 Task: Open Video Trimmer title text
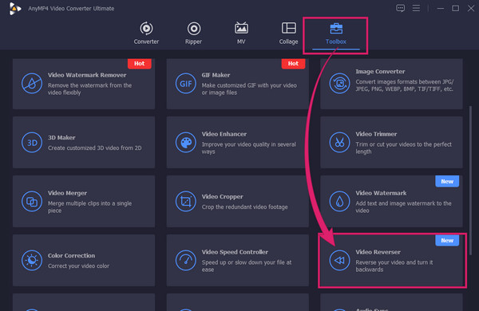pyautogui.click(x=376, y=134)
